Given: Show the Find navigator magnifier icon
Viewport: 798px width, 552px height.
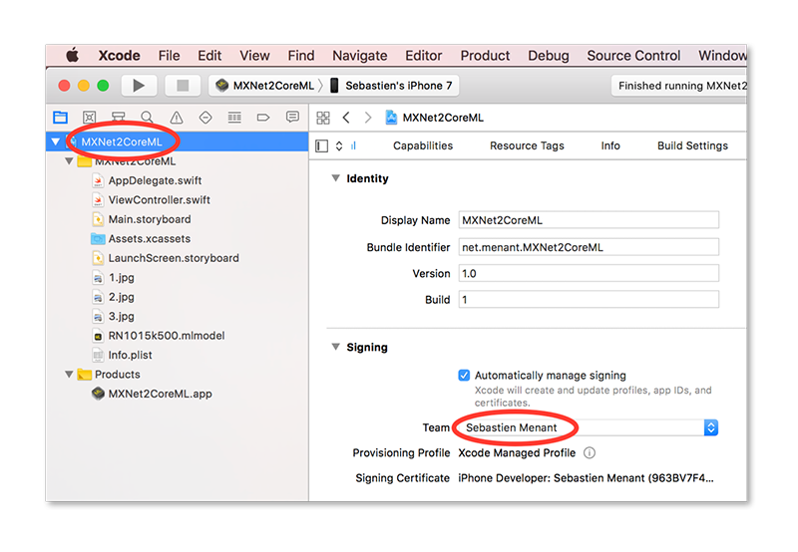Looking at the screenshot, I should click(147, 118).
